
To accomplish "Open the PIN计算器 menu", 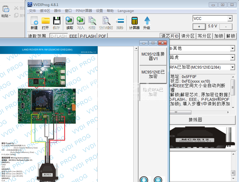I will [84, 11].
